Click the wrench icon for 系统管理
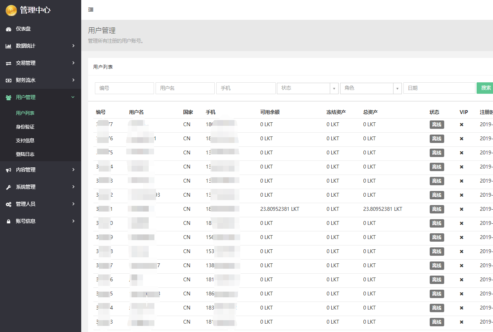 point(8,187)
